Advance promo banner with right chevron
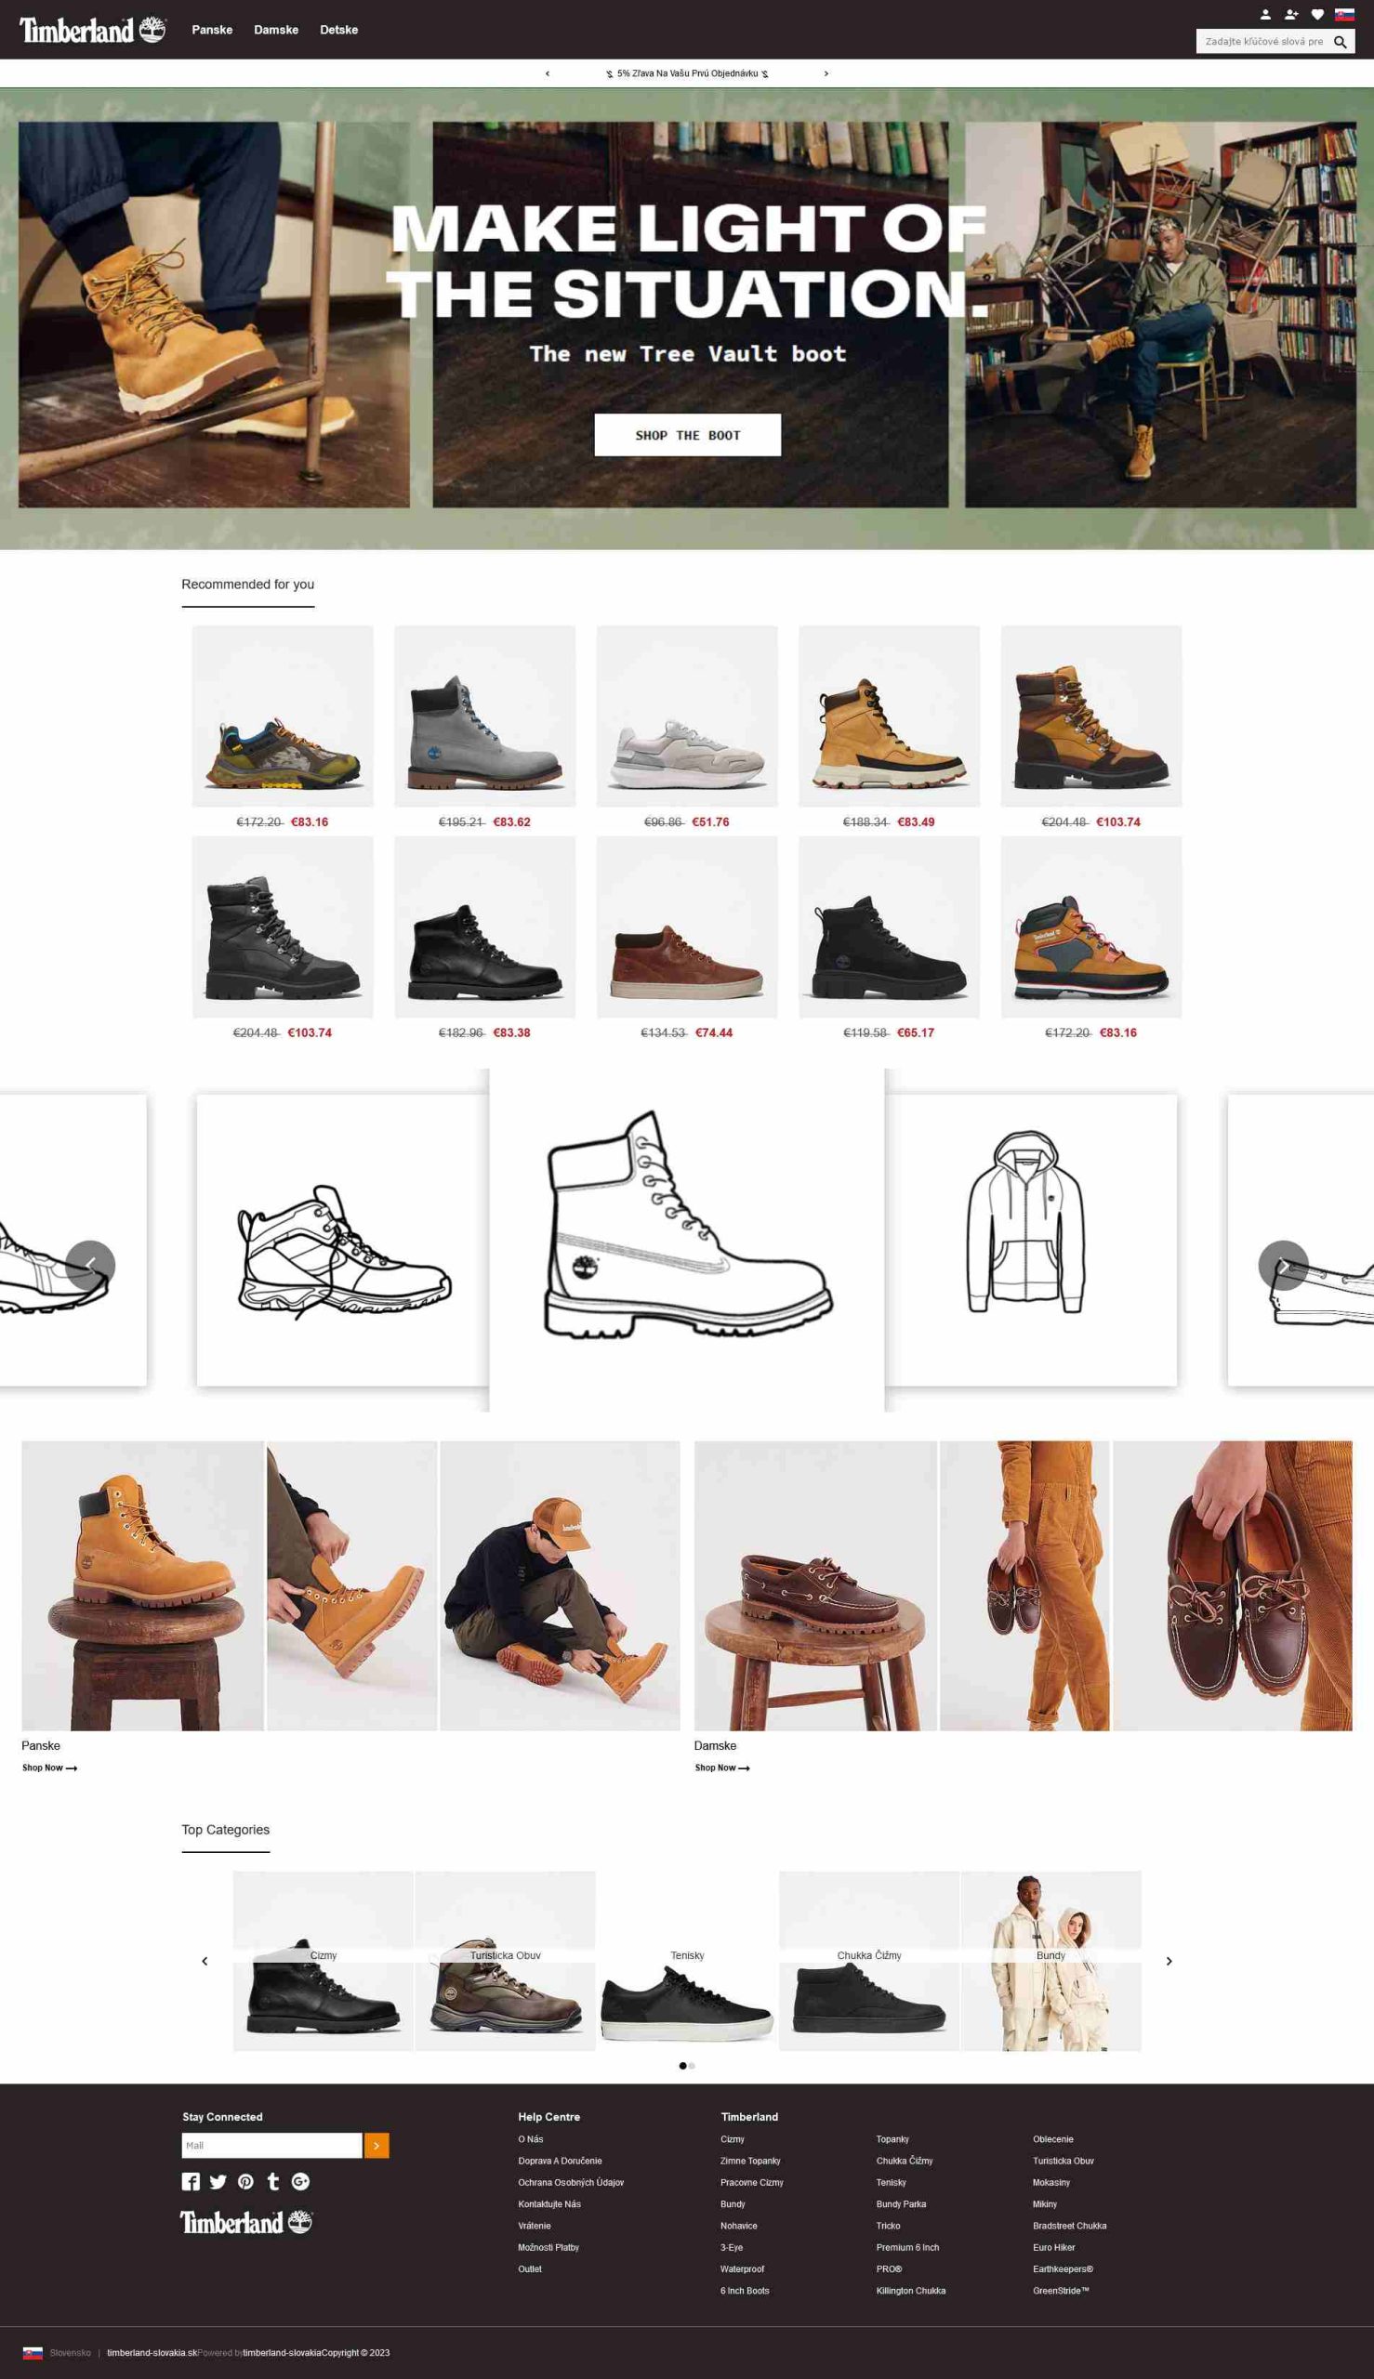The width and height of the screenshot is (1374, 2379). (826, 73)
